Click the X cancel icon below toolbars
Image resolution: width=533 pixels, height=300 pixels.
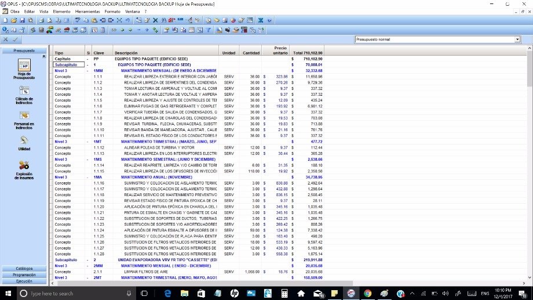point(6,39)
